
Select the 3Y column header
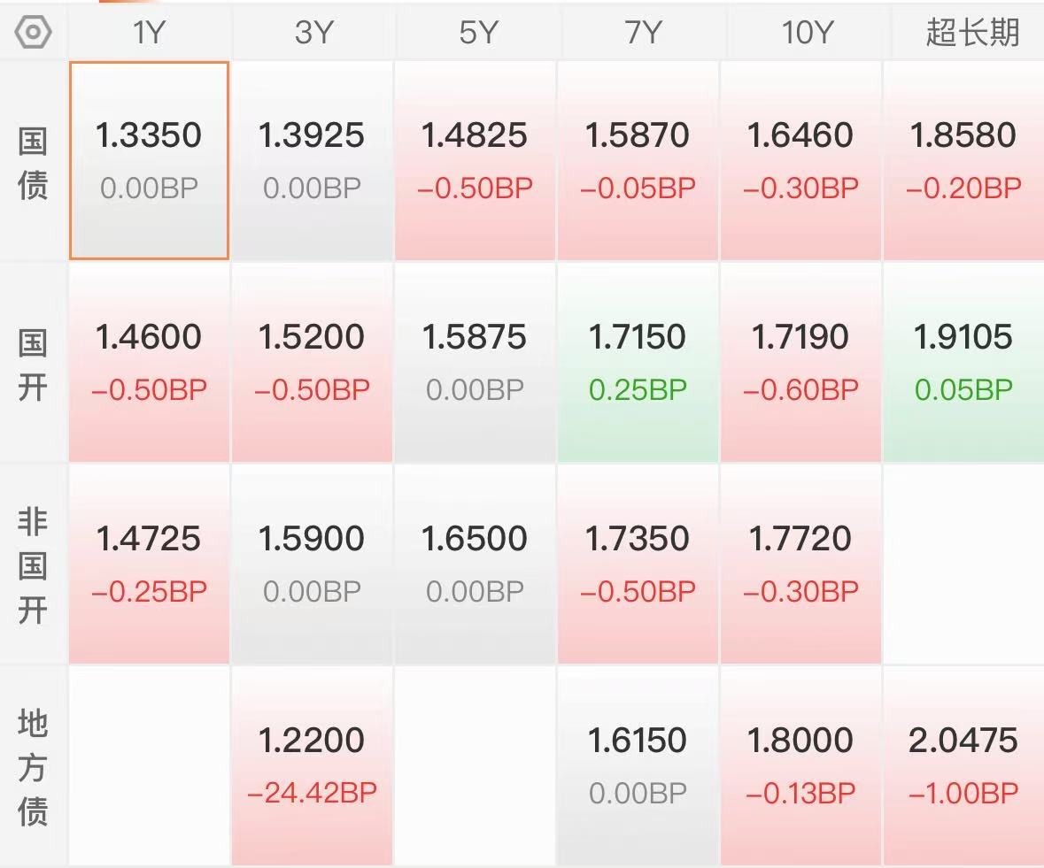coord(313,32)
